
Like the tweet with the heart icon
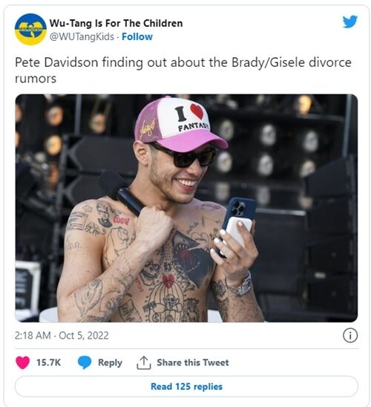[x=23, y=362]
